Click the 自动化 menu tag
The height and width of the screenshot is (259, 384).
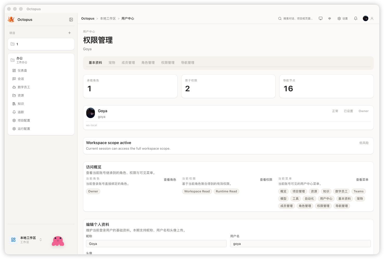point(309,199)
